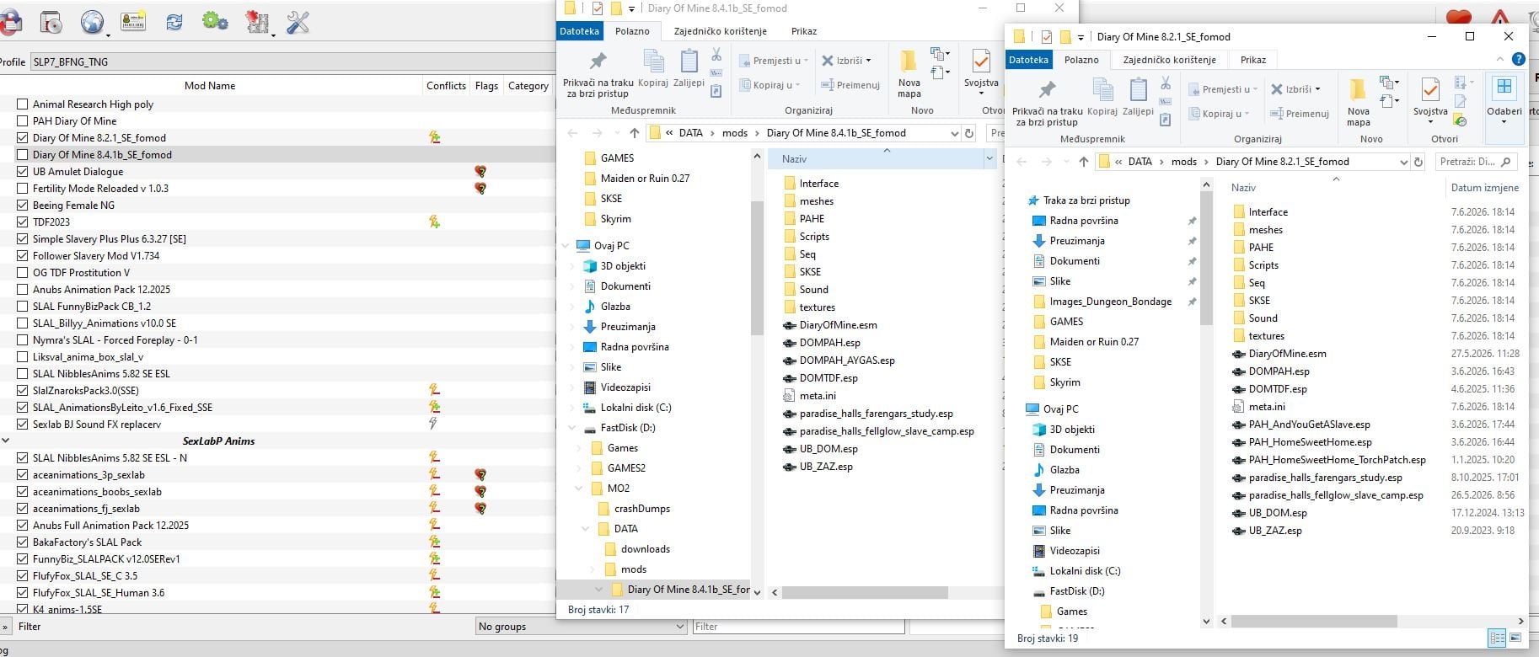Switch to Prikaz tab in 8.2.1 window

pyautogui.click(x=1252, y=60)
